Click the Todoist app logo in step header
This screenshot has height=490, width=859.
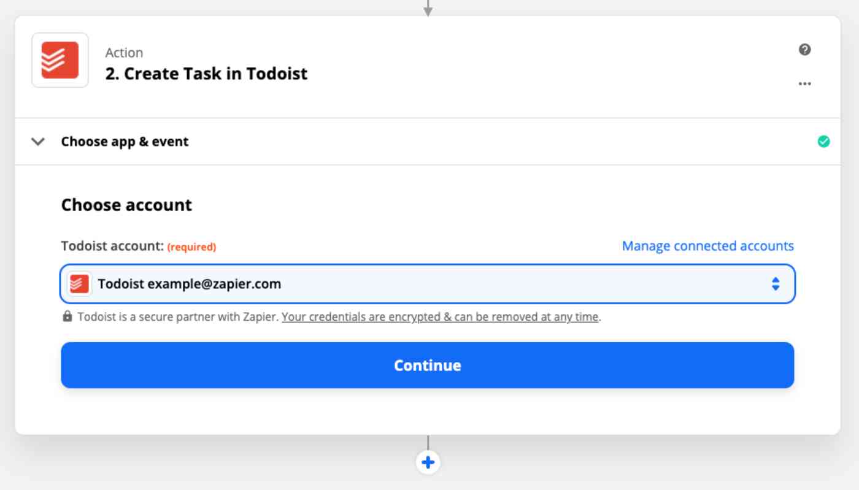(60, 60)
